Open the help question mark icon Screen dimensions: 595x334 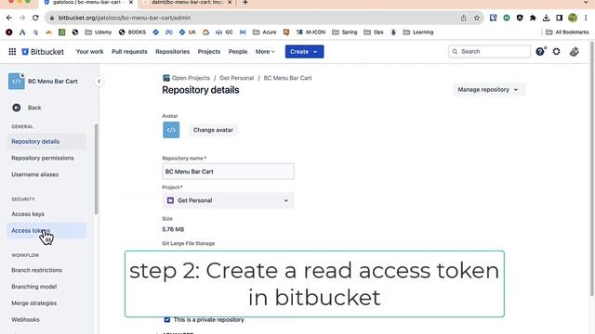(x=540, y=52)
